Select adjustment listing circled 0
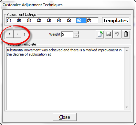 click(x=19, y=20)
